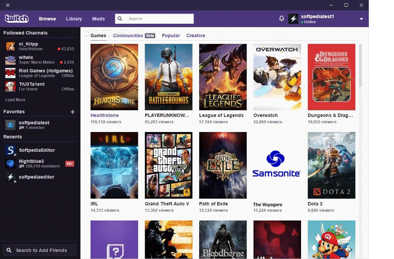Switch to the Games tab
Image resolution: width=394 pixels, height=259 pixels.
(x=98, y=35)
